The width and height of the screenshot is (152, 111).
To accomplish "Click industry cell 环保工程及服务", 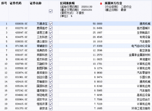I will [141, 108].
